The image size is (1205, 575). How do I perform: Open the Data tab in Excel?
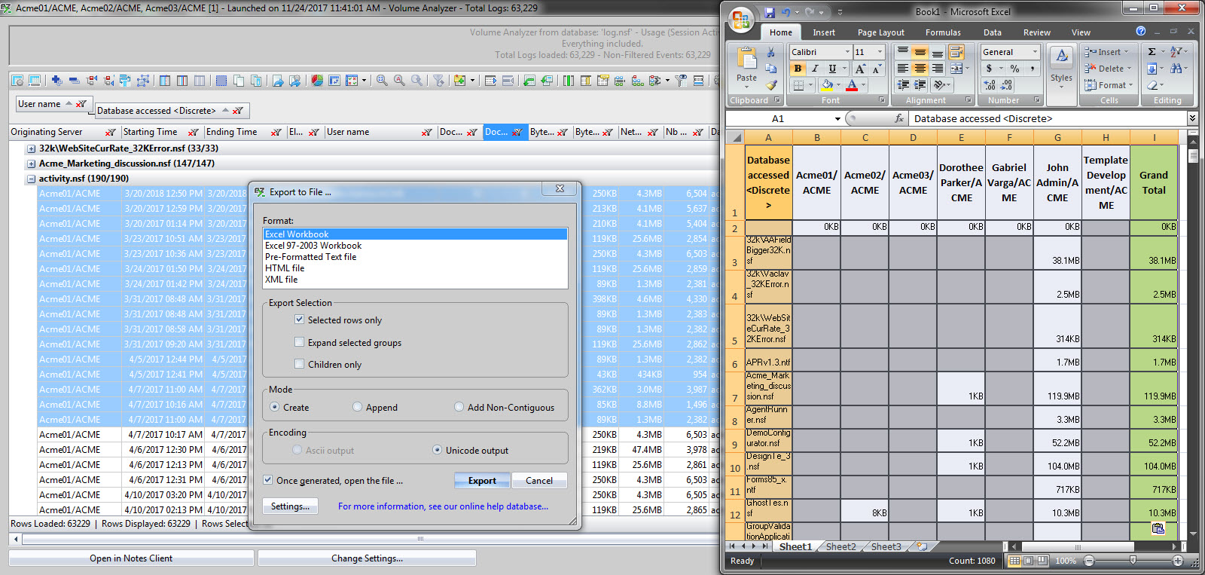993,32
